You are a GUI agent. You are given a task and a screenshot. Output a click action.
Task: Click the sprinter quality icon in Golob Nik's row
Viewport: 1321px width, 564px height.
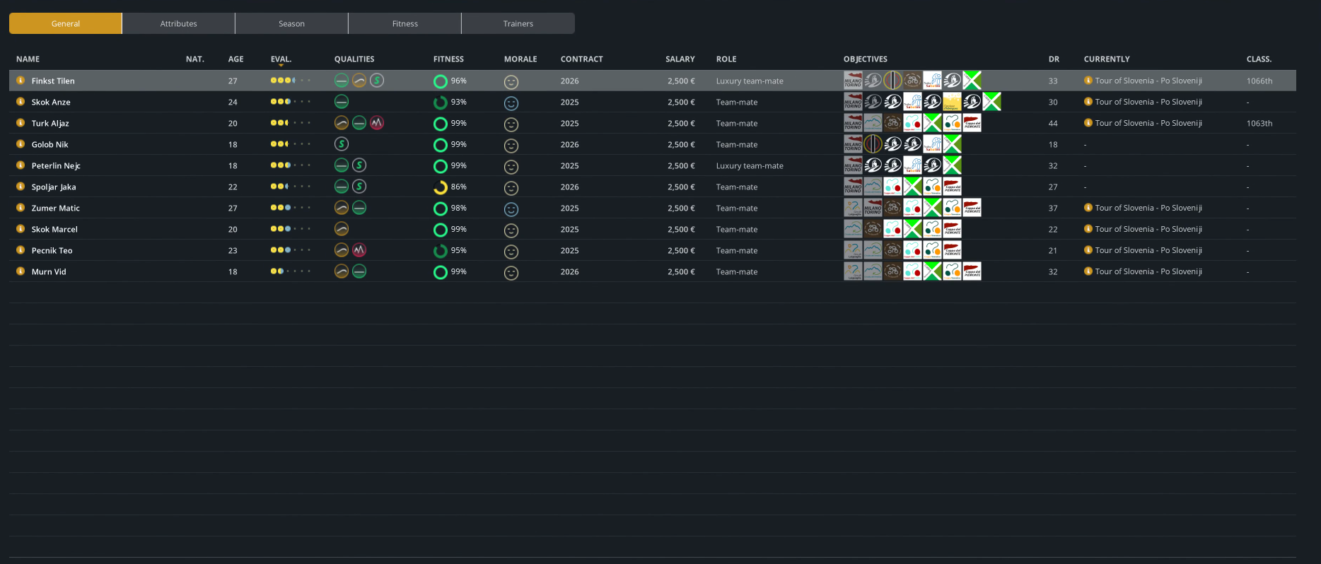tap(342, 144)
